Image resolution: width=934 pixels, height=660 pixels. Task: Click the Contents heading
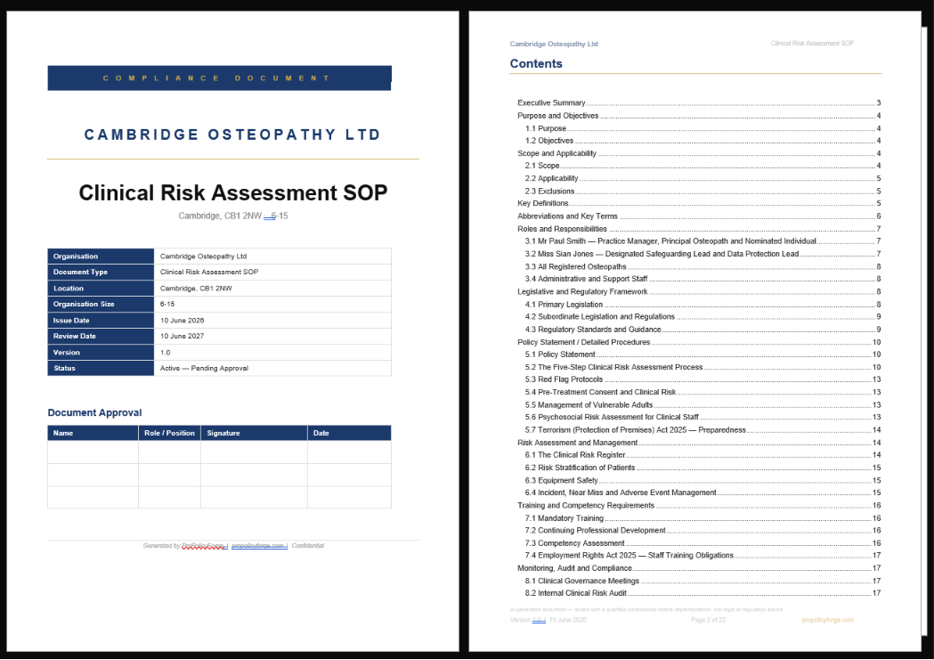(x=536, y=64)
